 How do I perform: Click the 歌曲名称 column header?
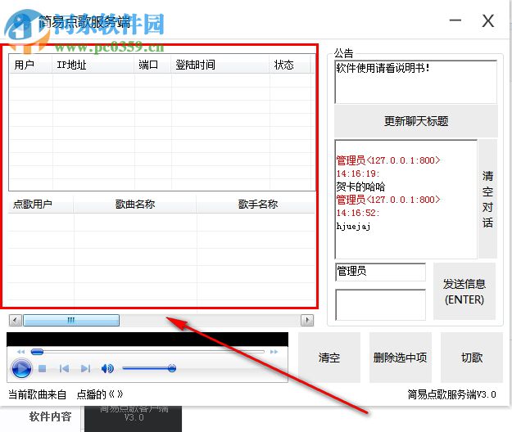[135, 205]
